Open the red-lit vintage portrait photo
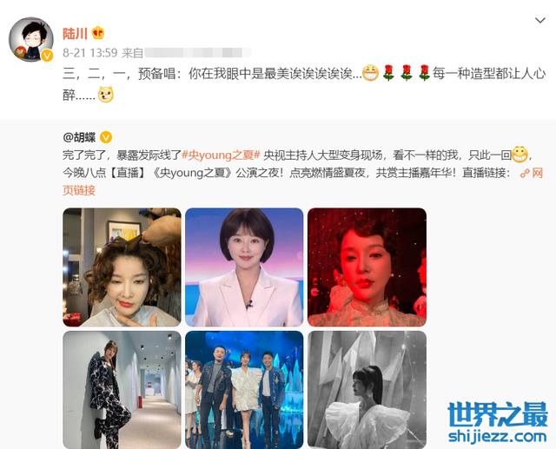Viewport: 556px width, 449px height. tap(367, 267)
